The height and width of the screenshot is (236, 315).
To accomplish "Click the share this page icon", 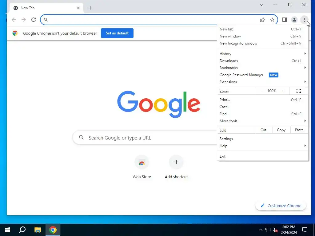I will point(262,20).
